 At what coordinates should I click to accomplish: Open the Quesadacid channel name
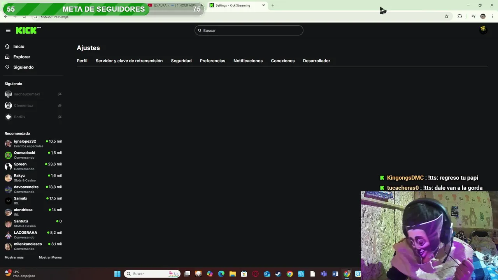coord(25,153)
